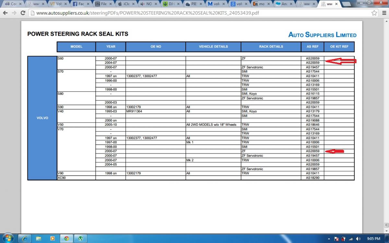
Task: Switch to the Google search volvo tab
Action: pyautogui.click(x=238, y=4)
